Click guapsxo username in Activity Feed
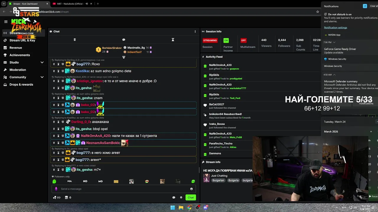 point(234,69)
